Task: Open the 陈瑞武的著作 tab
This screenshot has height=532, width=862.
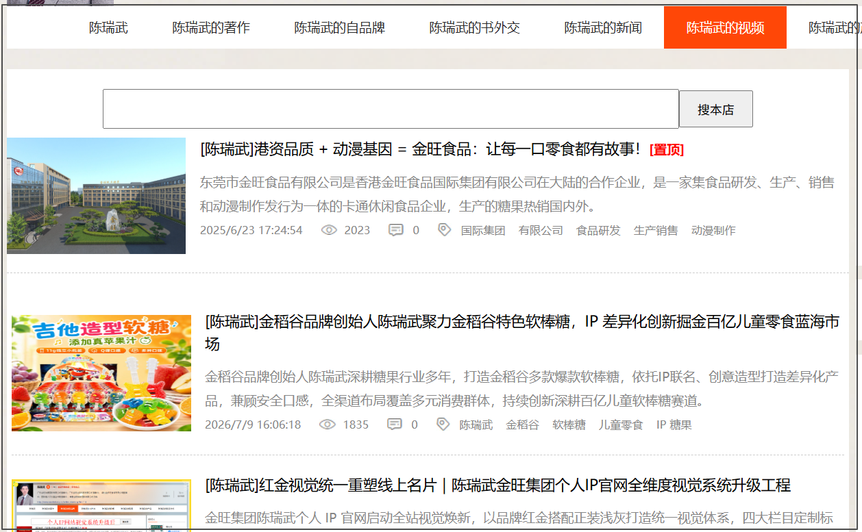Action: click(211, 27)
